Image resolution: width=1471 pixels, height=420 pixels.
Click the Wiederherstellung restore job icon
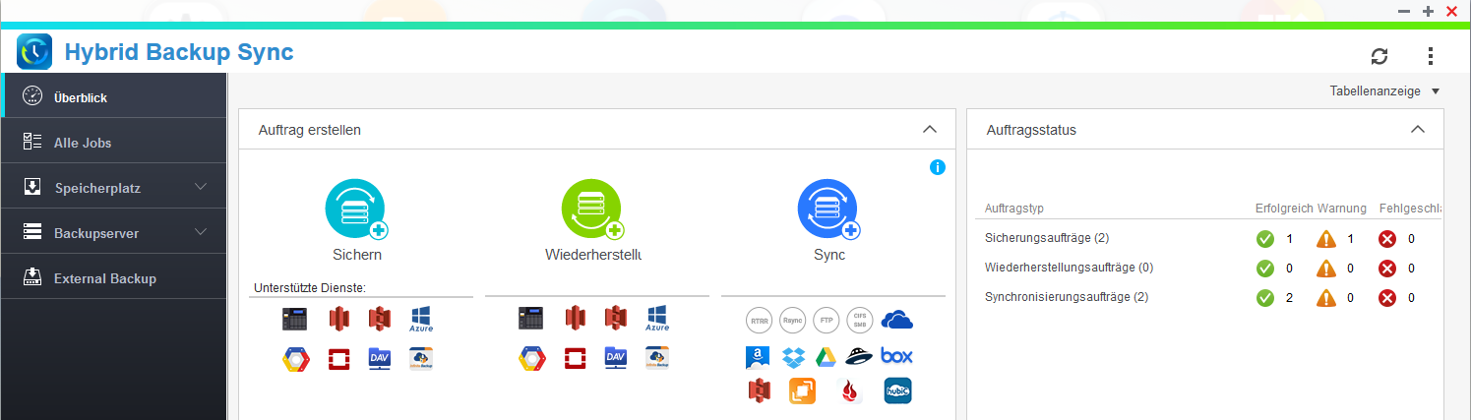pyautogui.click(x=592, y=210)
